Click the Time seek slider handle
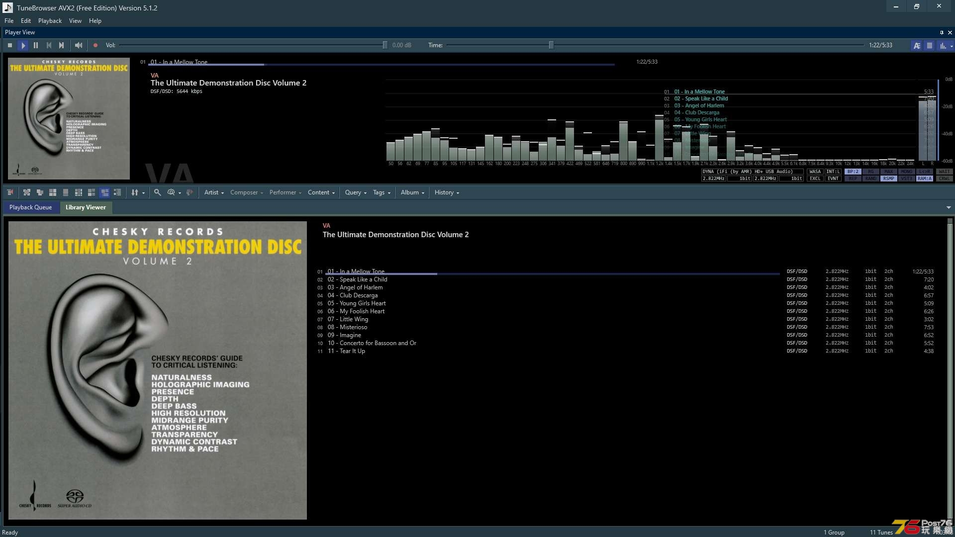The width and height of the screenshot is (955, 537). click(551, 45)
